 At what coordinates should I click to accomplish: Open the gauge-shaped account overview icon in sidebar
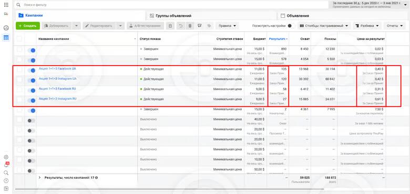[x=6, y=28]
